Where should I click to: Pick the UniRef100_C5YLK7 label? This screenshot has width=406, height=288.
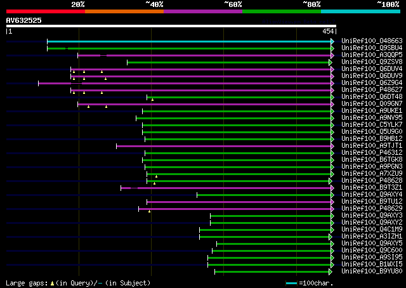coord(372,125)
